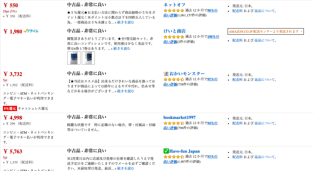This screenshot has height=171, width=313.
Task: Click the 5%還元 red cashless badge
Action: 10,108
